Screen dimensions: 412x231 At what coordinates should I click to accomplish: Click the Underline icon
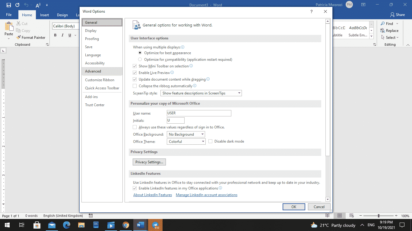coord(69,35)
